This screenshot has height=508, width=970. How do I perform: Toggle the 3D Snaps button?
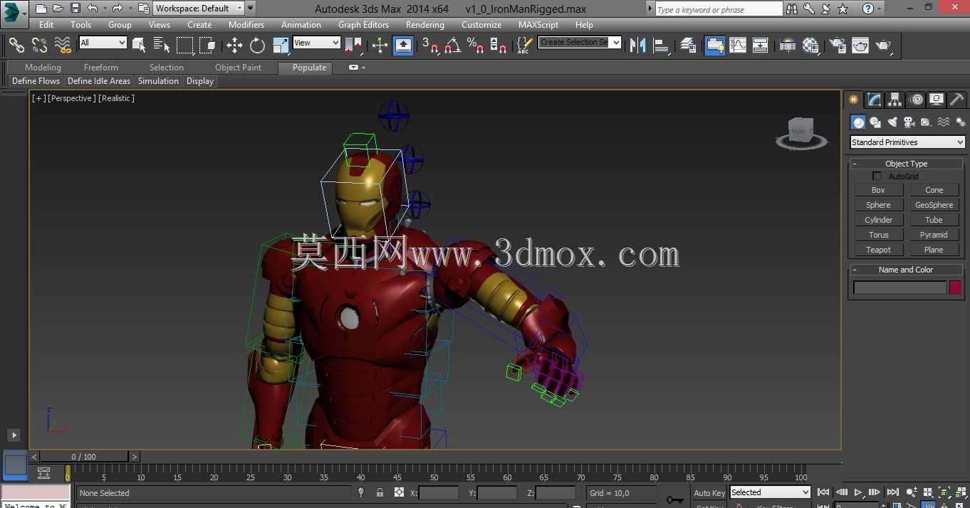tap(430, 46)
